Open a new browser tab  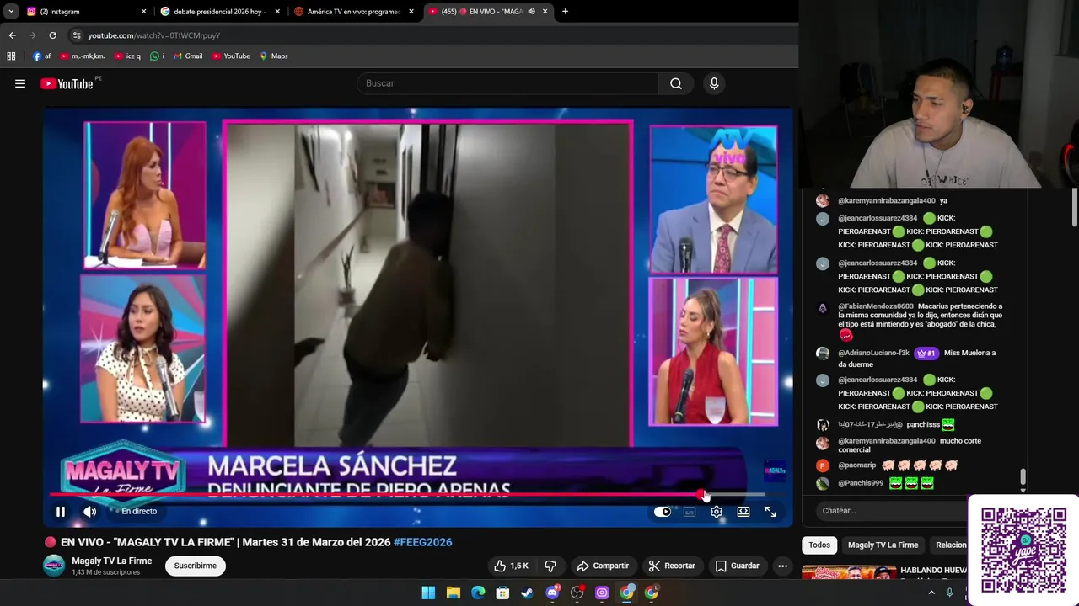pyautogui.click(x=565, y=12)
